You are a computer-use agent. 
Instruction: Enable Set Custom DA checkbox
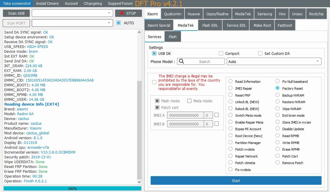click(260, 53)
